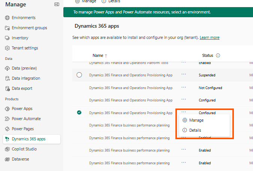Click the Dataverse icon
The width and height of the screenshot is (253, 171).
point(7,159)
